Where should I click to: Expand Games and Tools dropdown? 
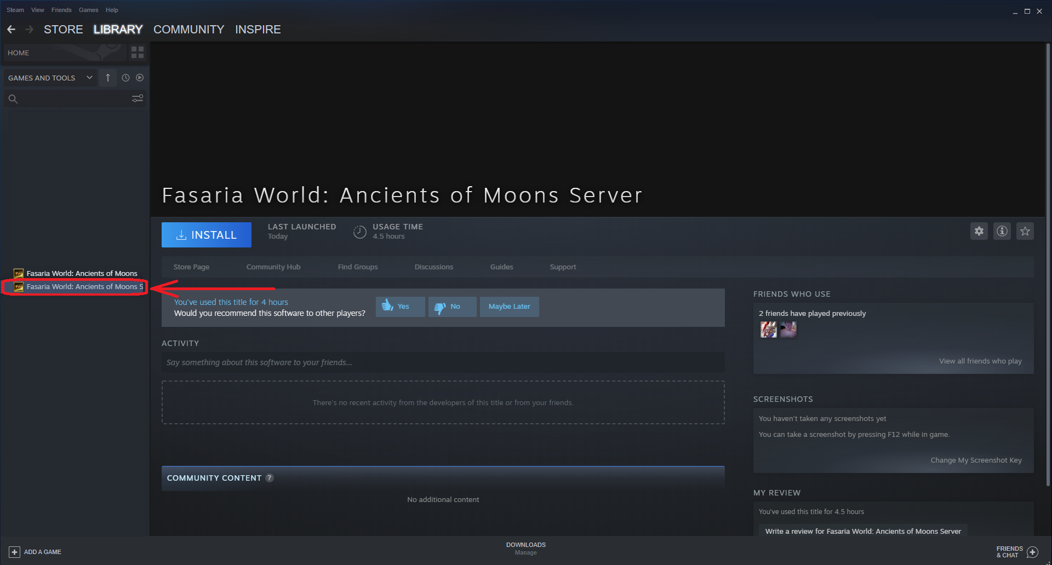pos(50,78)
